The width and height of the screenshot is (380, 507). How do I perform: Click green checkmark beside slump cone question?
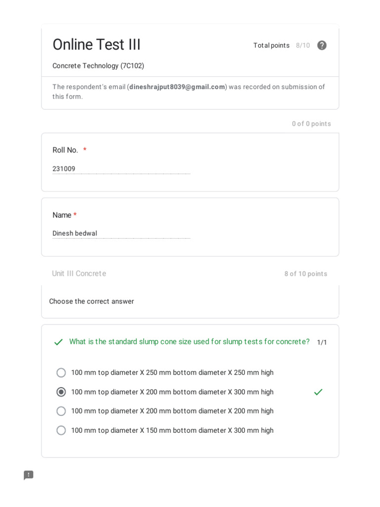(58, 342)
